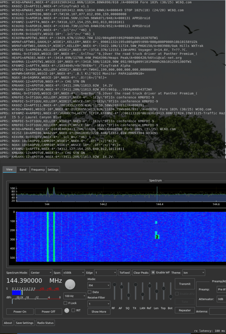The width and height of the screenshot is (226, 334).
Task: Click the Repeater button
Action: click(x=185, y=311)
